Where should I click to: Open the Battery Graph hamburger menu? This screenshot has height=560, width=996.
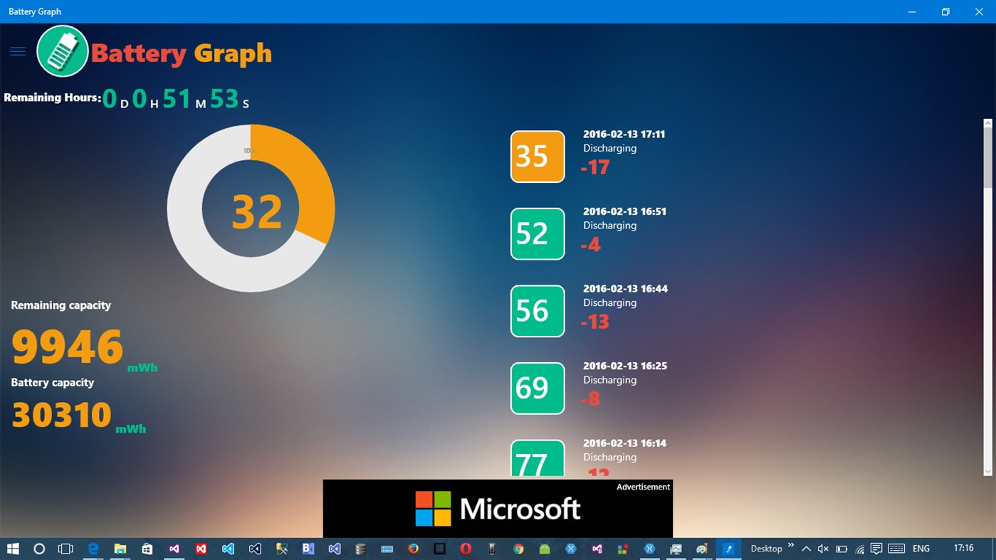(16, 51)
